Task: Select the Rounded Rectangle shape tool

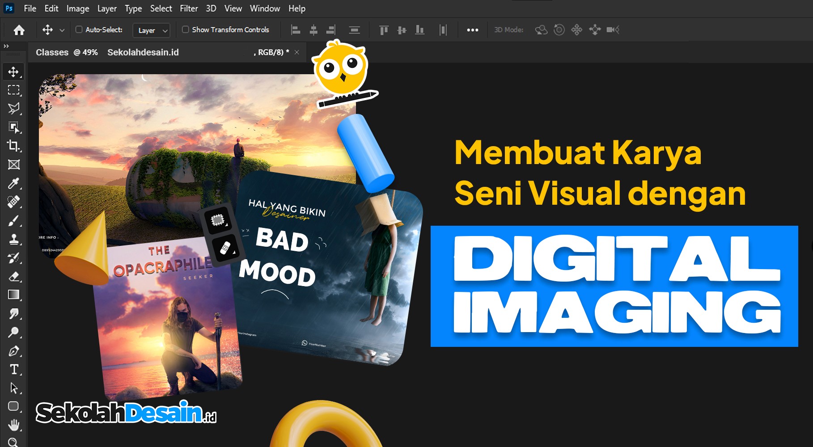Action: pos(13,406)
